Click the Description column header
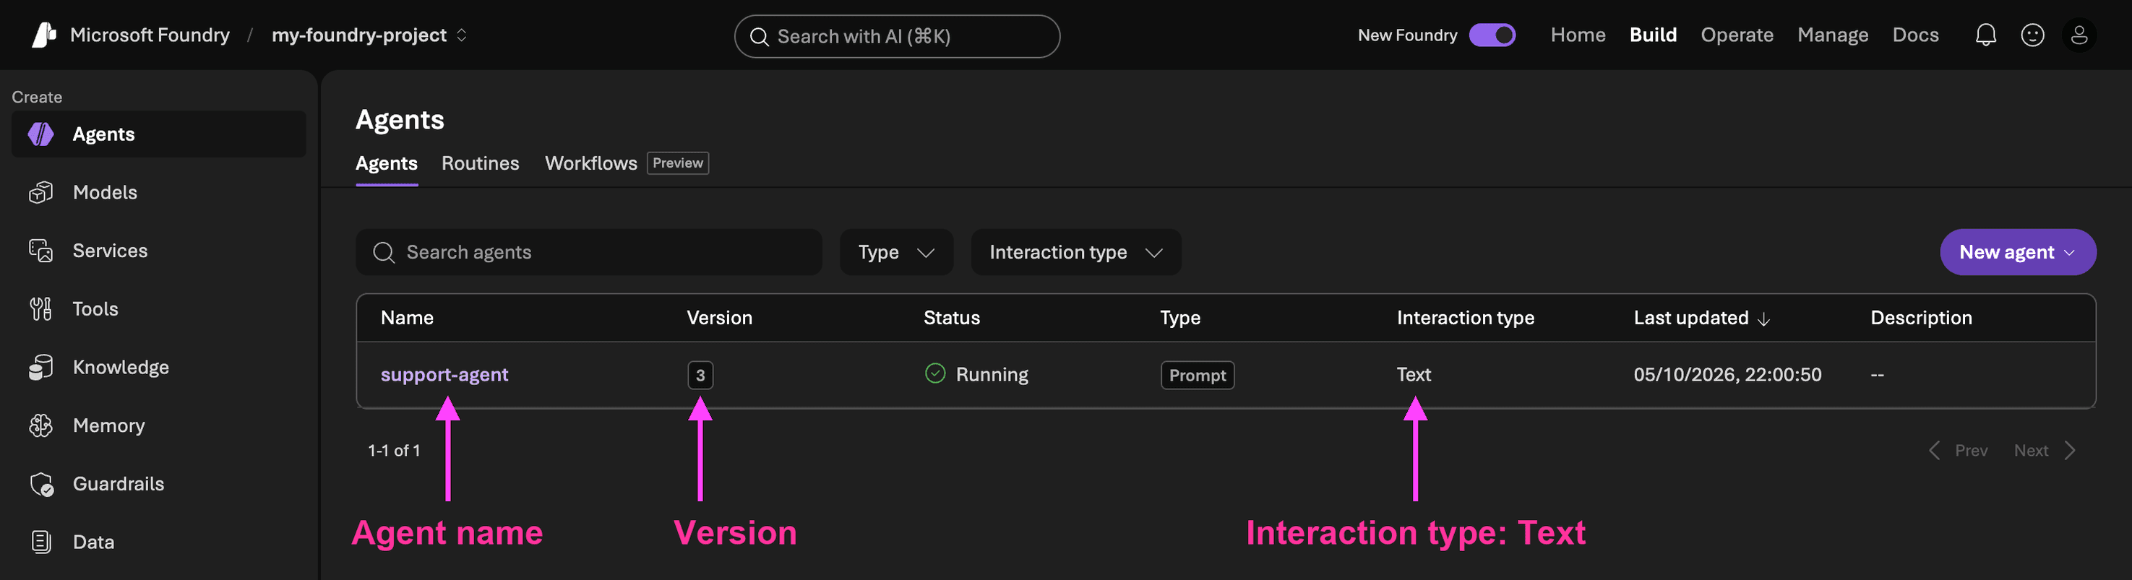 pos(1920,318)
